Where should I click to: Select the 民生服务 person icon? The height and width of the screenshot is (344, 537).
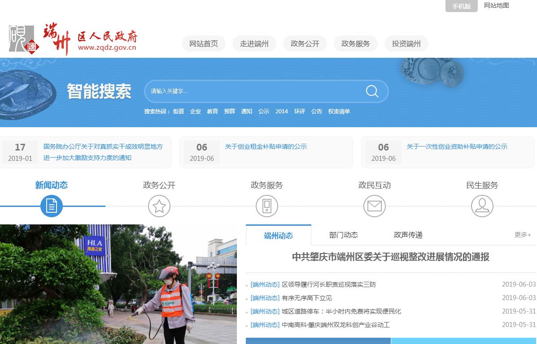point(482,206)
